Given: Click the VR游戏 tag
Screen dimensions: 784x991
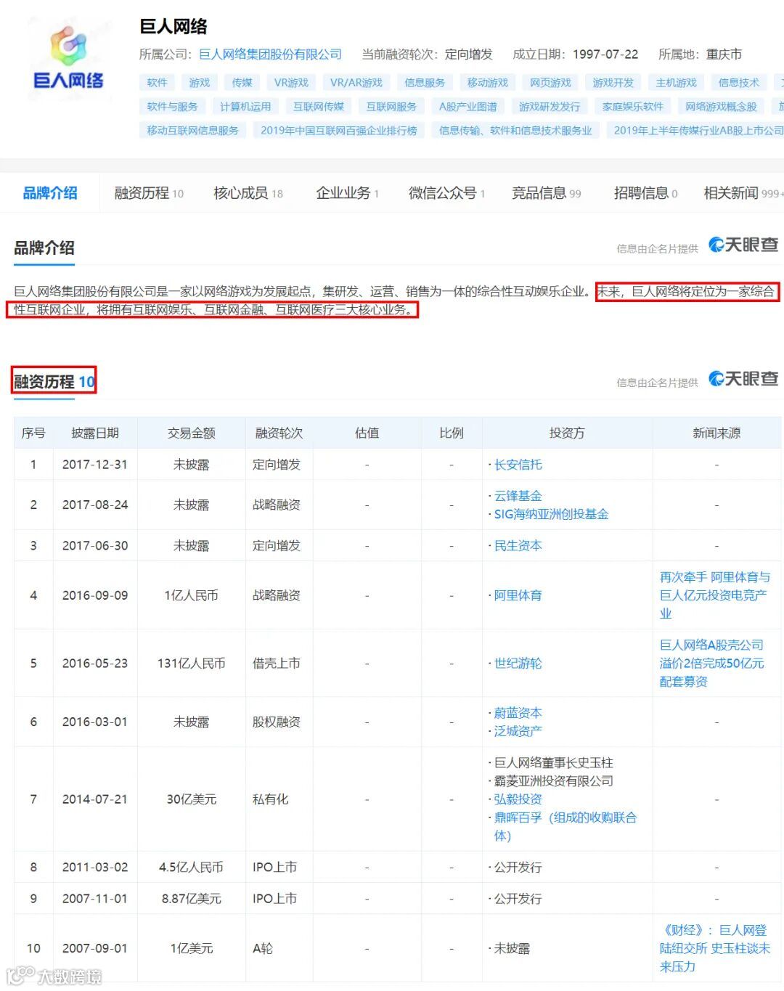Looking at the screenshot, I should (x=291, y=83).
